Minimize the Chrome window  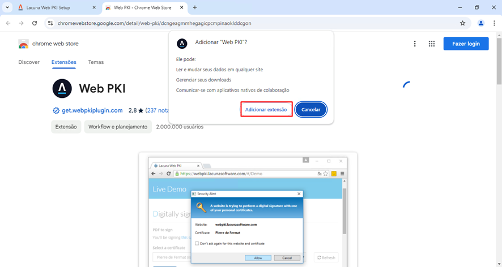point(460,7)
